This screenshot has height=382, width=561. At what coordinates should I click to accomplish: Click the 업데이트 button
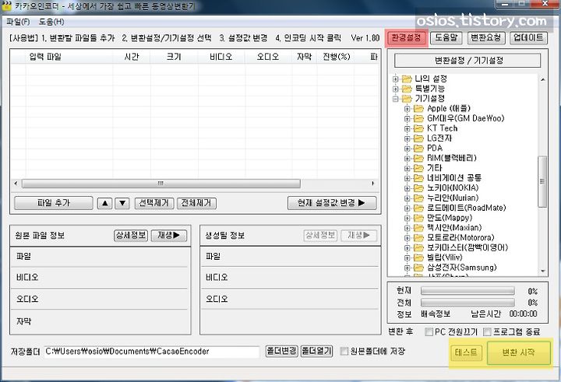pos(528,37)
